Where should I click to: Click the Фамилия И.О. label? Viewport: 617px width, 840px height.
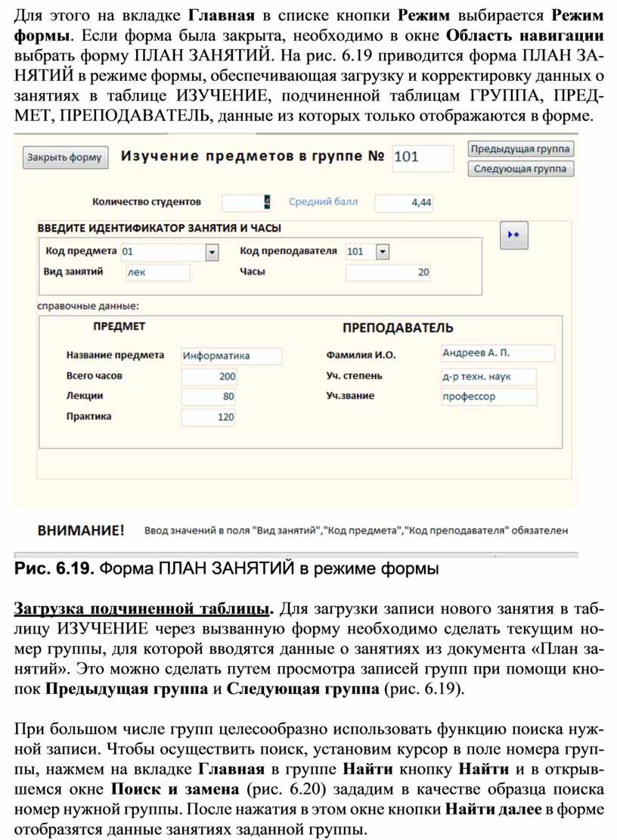[x=361, y=355]
